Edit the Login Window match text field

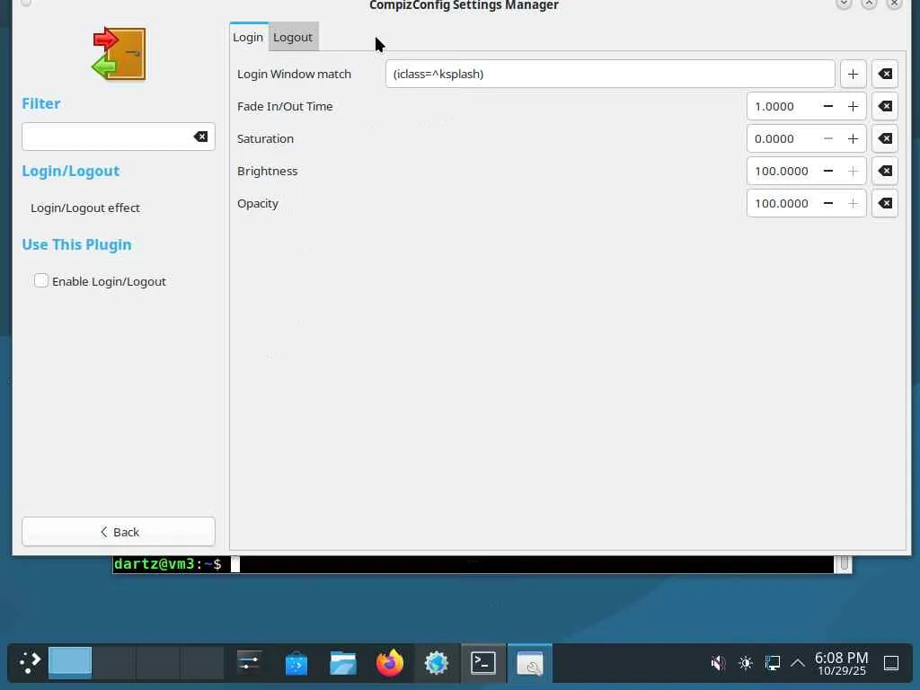(x=610, y=74)
